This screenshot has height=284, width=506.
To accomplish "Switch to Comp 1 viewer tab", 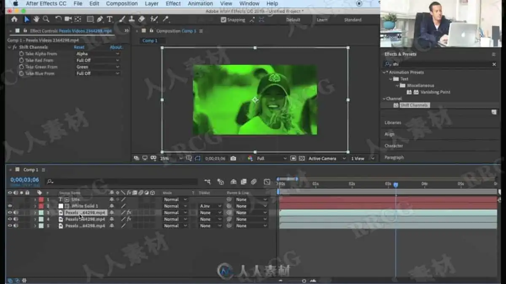I will point(150,41).
